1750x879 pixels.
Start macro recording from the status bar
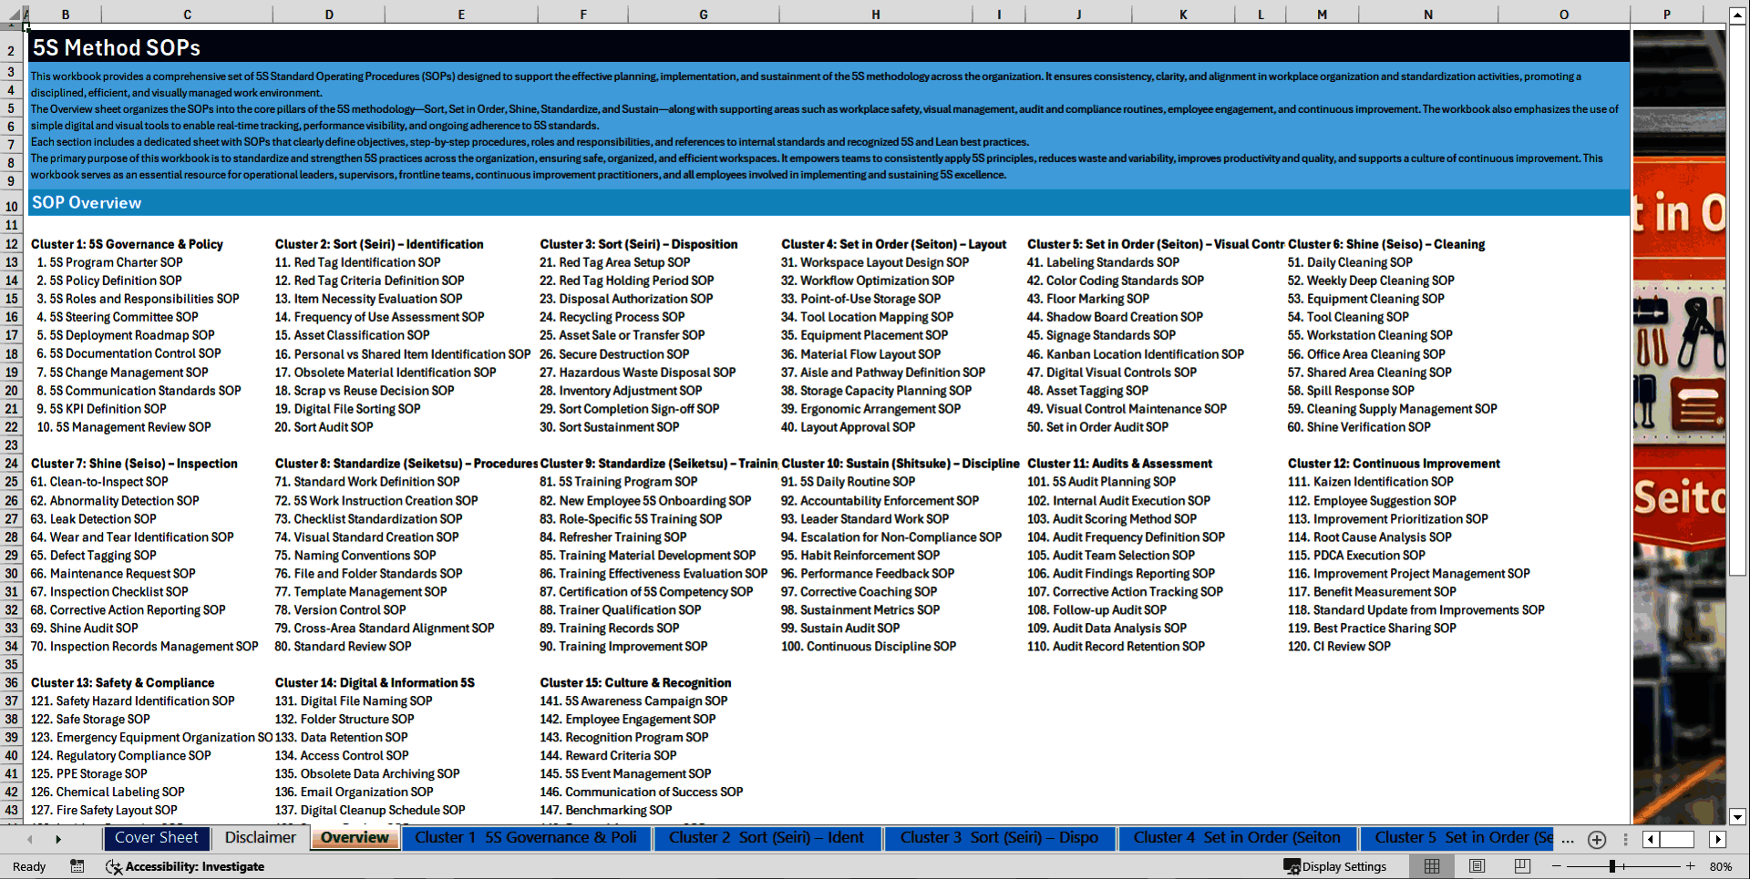tap(77, 866)
